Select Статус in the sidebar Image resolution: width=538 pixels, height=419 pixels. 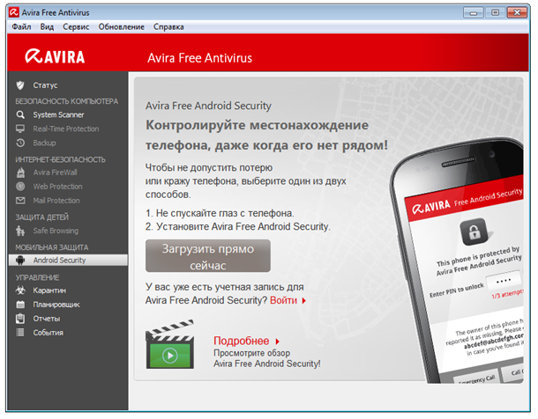[x=45, y=85]
